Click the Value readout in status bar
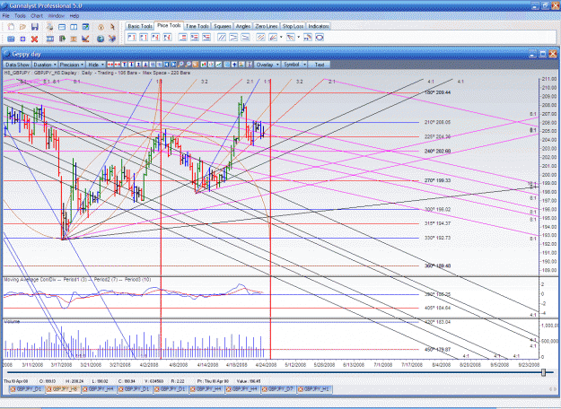Screen dimensions: 561x409 248,381
